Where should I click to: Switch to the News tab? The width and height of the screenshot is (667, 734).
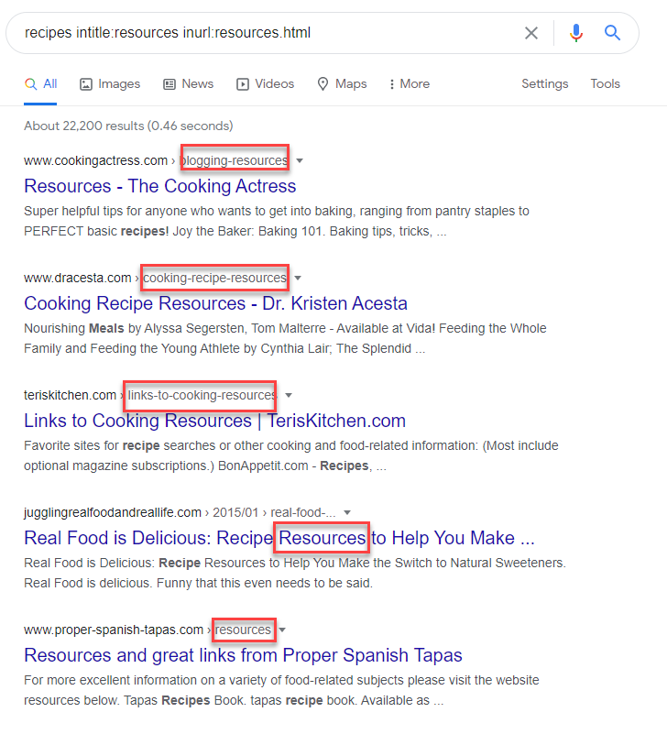188,84
